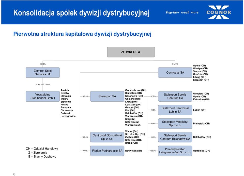Click 'Piła (OH)' entry
244x176 pixels.
(x=130, y=110)
